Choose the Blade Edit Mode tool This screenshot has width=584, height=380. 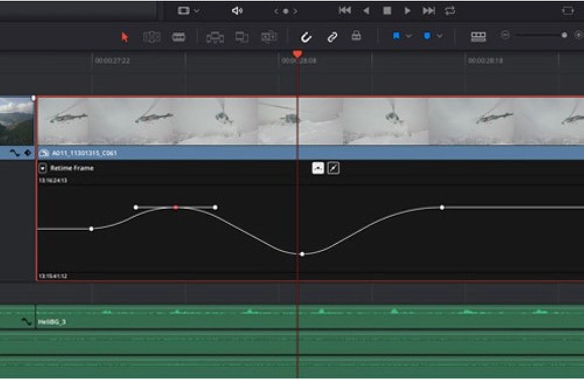pos(178,37)
